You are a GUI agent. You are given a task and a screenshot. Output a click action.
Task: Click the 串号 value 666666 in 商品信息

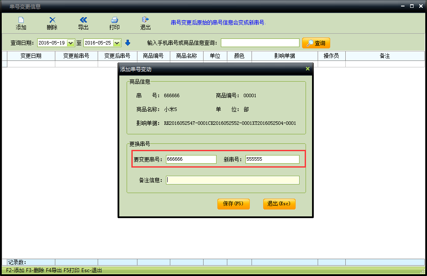(172, 95)
